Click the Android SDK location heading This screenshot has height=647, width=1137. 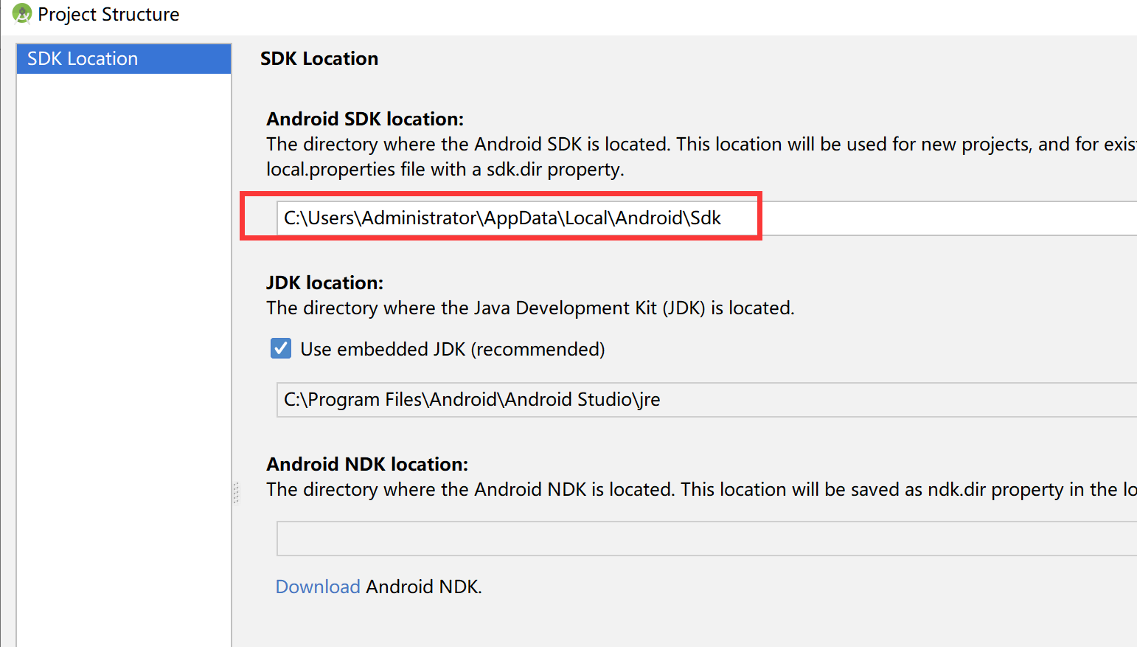point(365,119)
